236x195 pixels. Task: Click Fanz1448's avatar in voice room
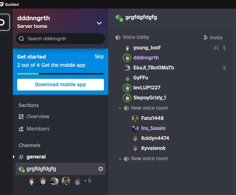tap(135, 118)
